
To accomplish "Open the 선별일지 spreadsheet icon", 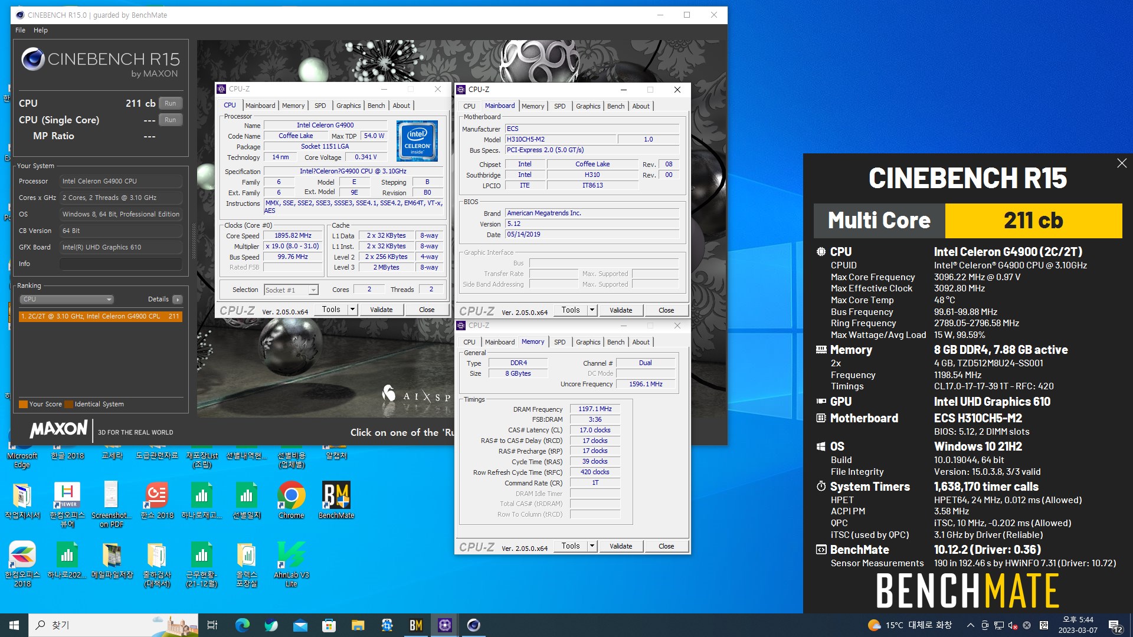I will point(246,501).
